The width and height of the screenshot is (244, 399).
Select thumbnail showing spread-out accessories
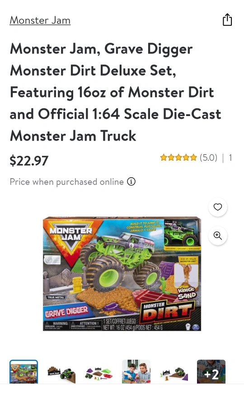99,372
